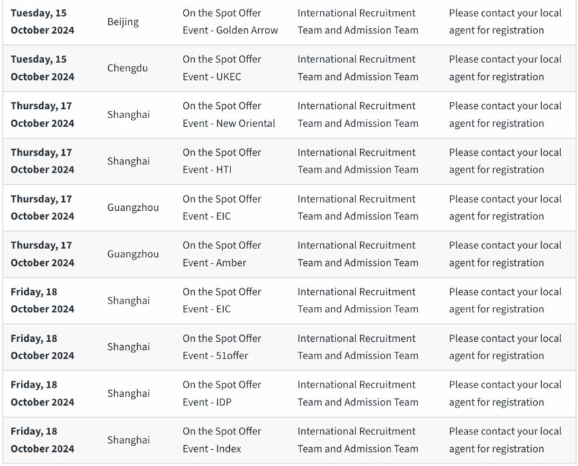Viewport: 578px width, 466px height.
Task: Click the date in the Beijing row
Action: point(42,21)
